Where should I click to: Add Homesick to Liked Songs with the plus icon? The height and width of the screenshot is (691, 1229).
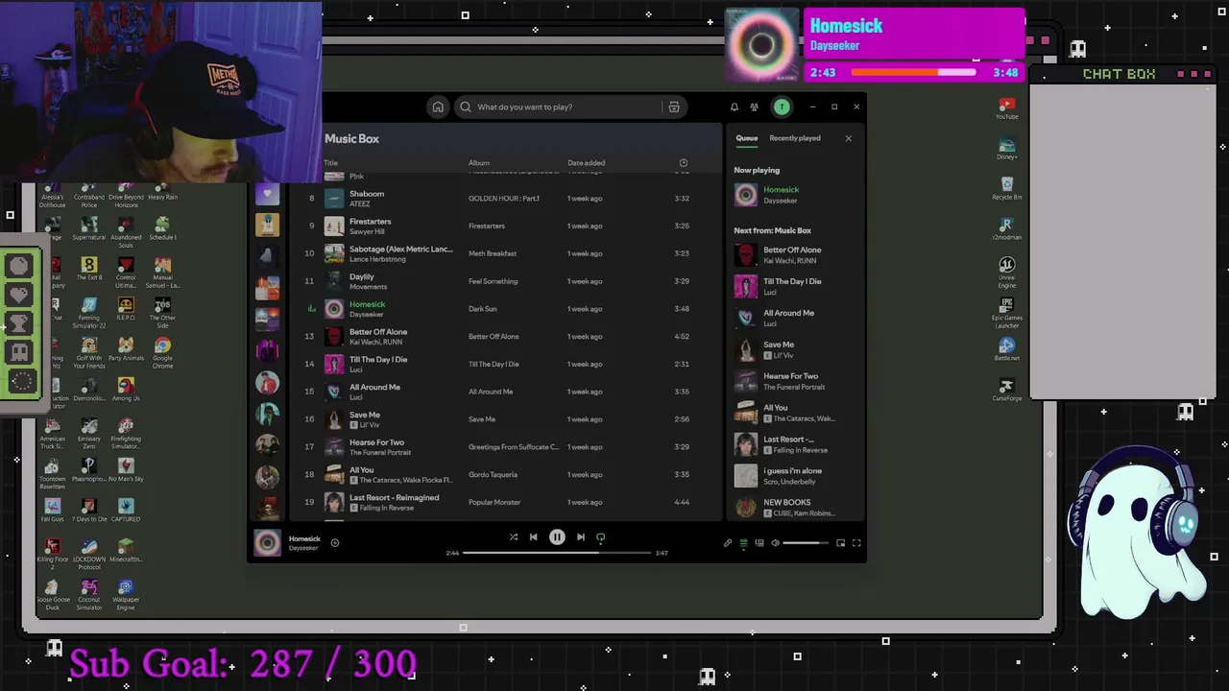point(334,543)
